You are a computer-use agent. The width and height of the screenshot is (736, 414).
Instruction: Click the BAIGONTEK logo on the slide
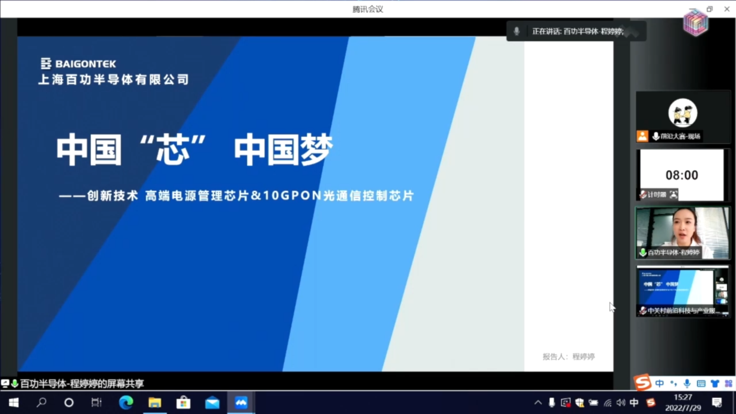coord(78,64)
